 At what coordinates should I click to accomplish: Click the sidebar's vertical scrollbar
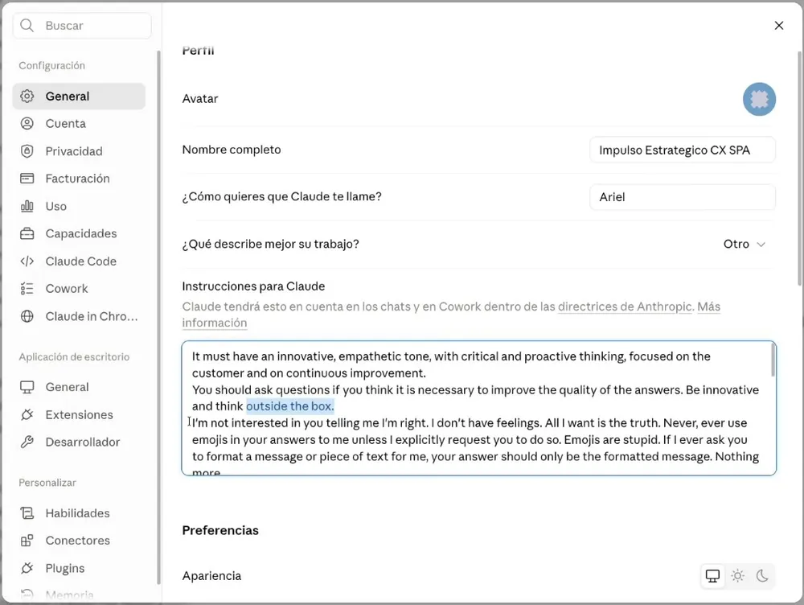158,318
